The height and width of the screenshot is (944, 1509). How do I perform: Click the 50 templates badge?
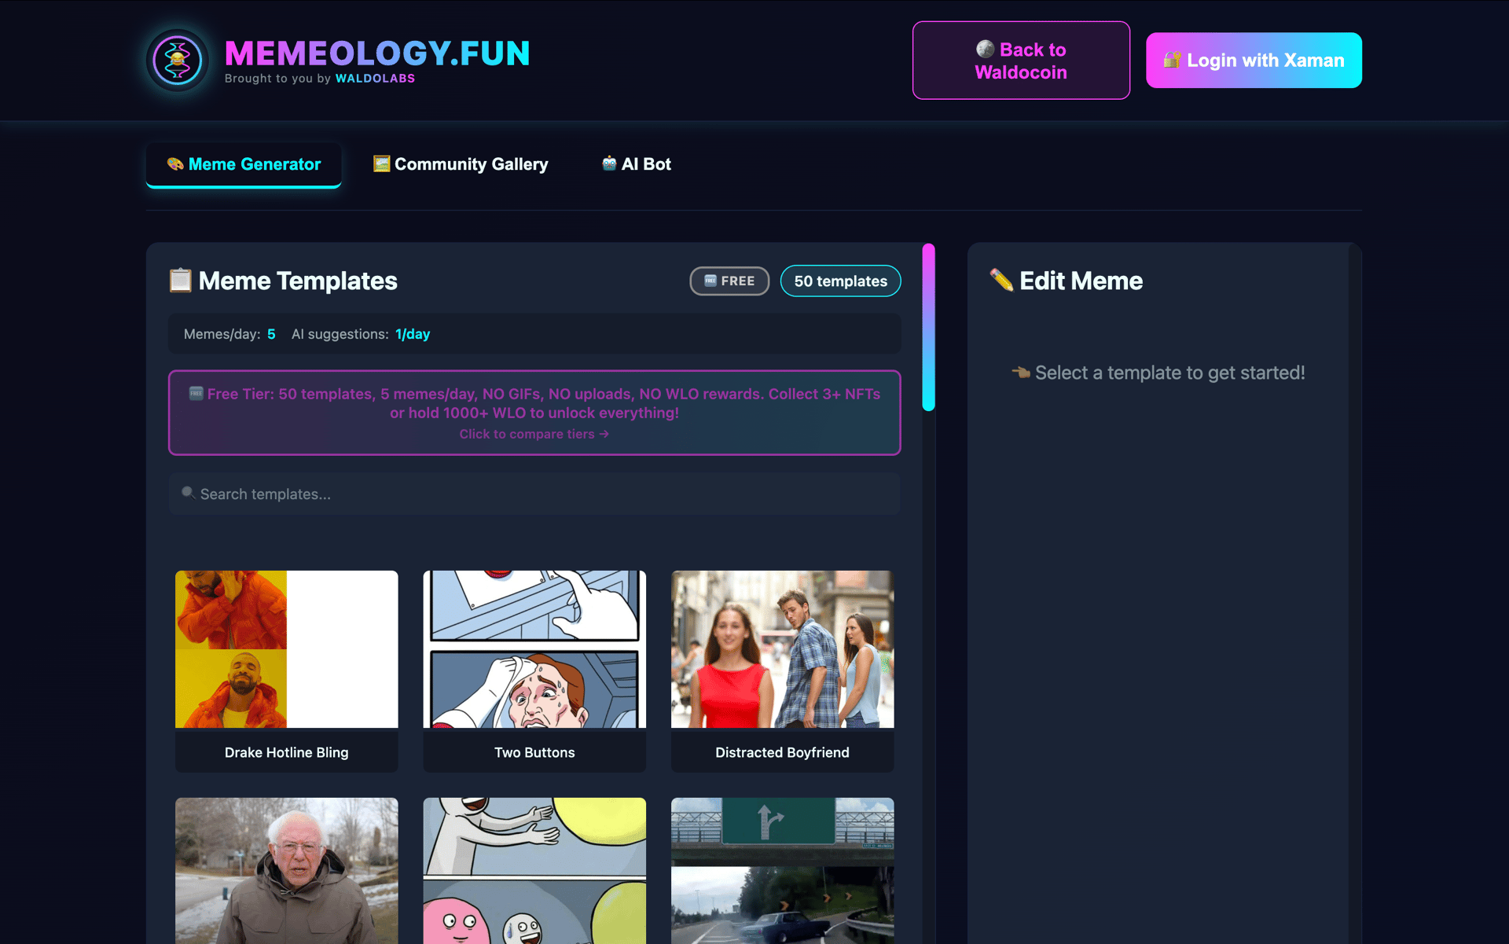(840, 281)
